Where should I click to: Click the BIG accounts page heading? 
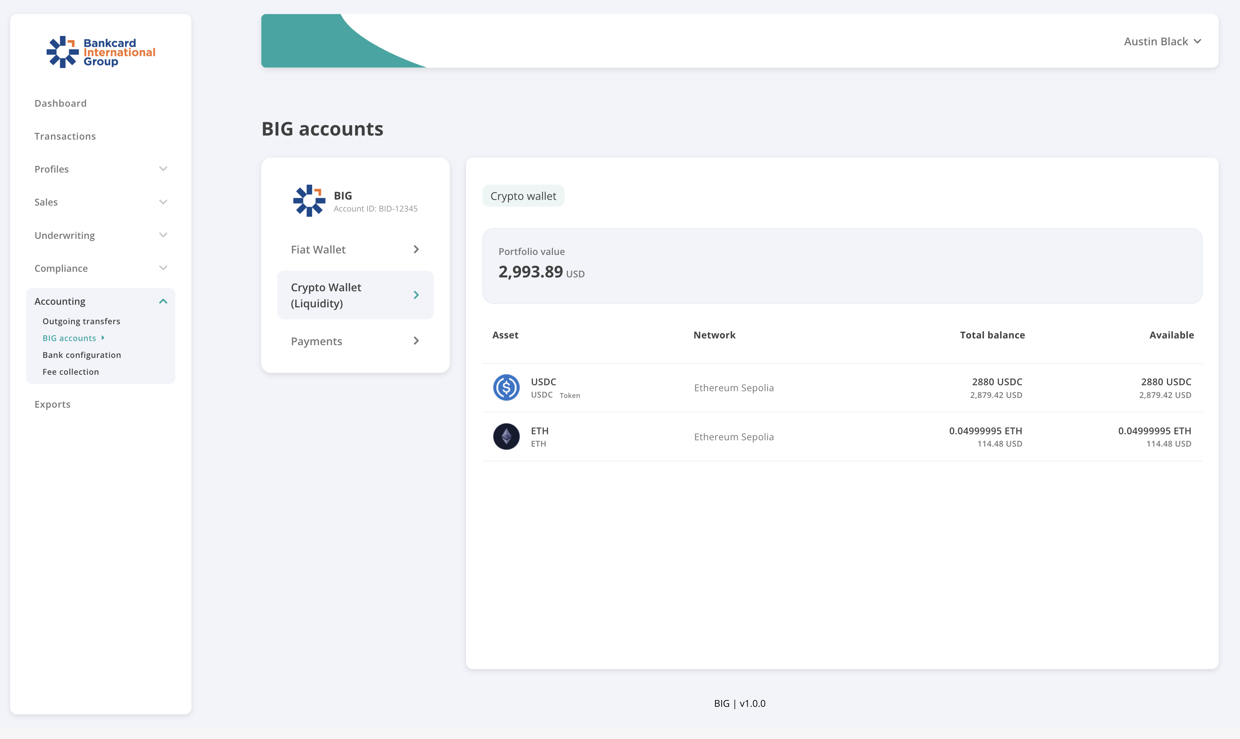point(322,129)
